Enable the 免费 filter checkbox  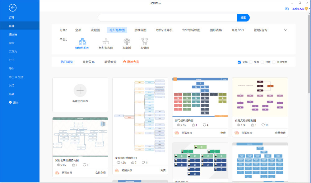[x=251, y=62]
